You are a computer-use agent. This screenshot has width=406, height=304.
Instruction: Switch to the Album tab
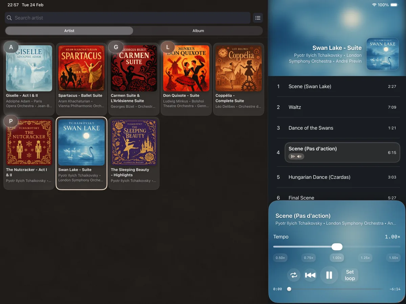[x=198, y=31]
